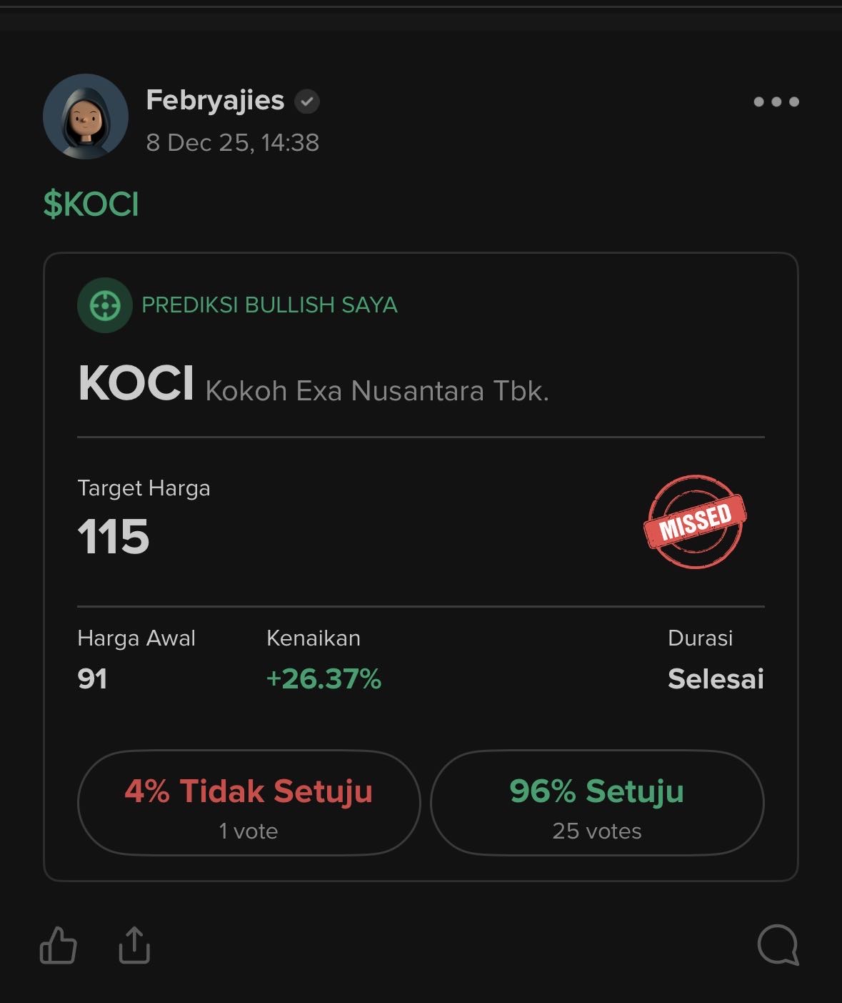Open the three-dot post options menu

tap(776, 102)
